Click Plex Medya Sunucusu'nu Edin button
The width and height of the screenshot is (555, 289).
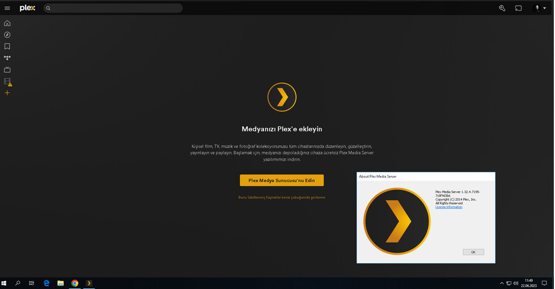click(x=282, y=180)
